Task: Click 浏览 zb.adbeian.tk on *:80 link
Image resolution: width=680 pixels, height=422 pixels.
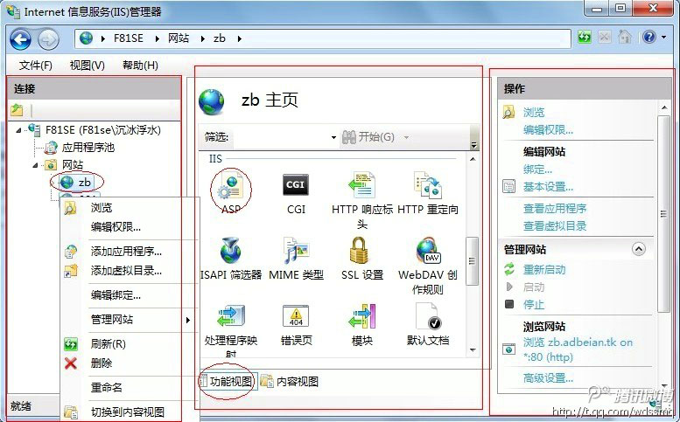Action: tap(578, 349)
